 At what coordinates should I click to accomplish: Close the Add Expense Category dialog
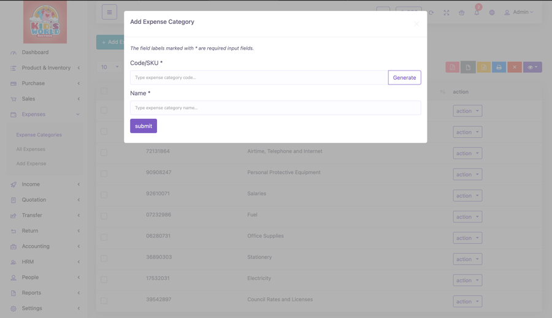416,24
